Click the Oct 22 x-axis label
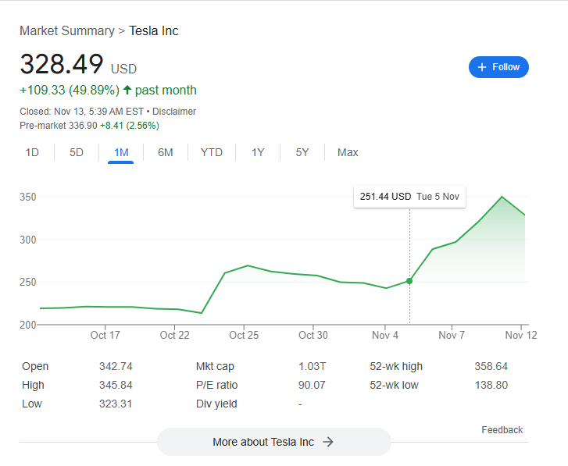Image resolution: width=568 pixels, height=466 pixels. (174, 335)
